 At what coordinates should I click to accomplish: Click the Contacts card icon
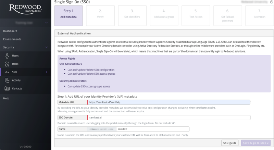(7, 88)
